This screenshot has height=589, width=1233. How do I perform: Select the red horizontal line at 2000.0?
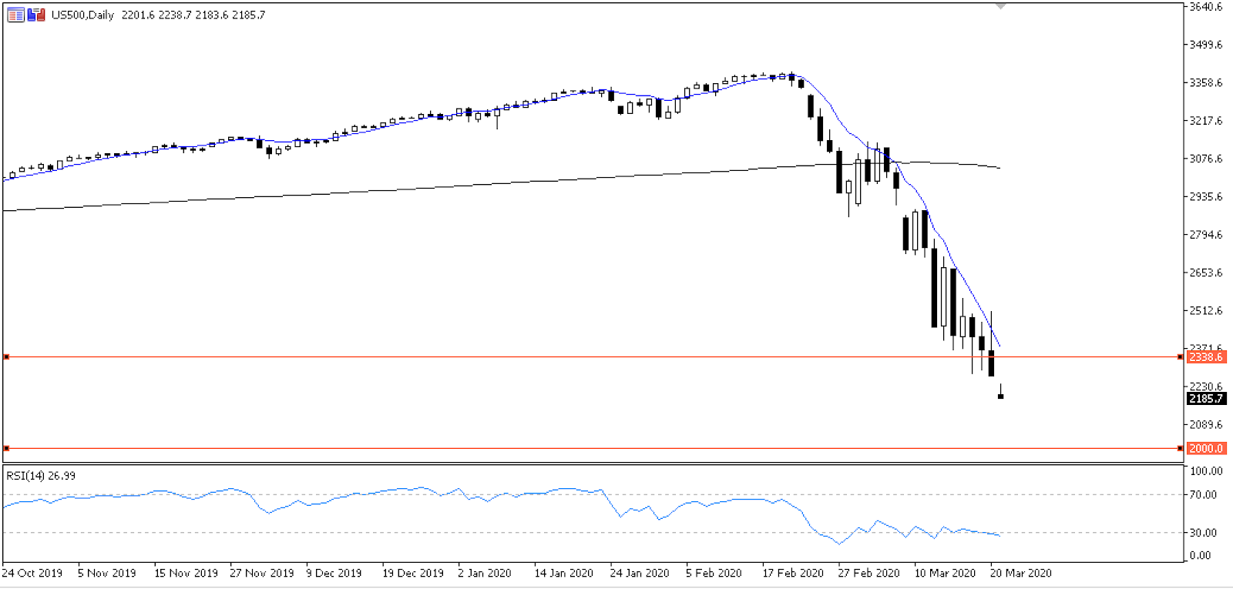pyautogui.click(x=592, y=448)
